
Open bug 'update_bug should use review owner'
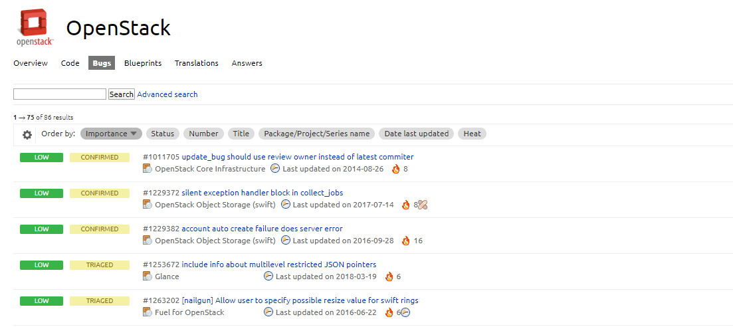(298, 157)
